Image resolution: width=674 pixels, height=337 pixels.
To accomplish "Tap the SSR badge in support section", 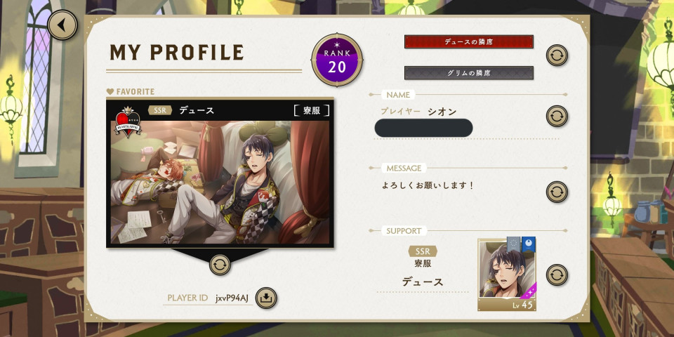I will (x=423, y=251).
